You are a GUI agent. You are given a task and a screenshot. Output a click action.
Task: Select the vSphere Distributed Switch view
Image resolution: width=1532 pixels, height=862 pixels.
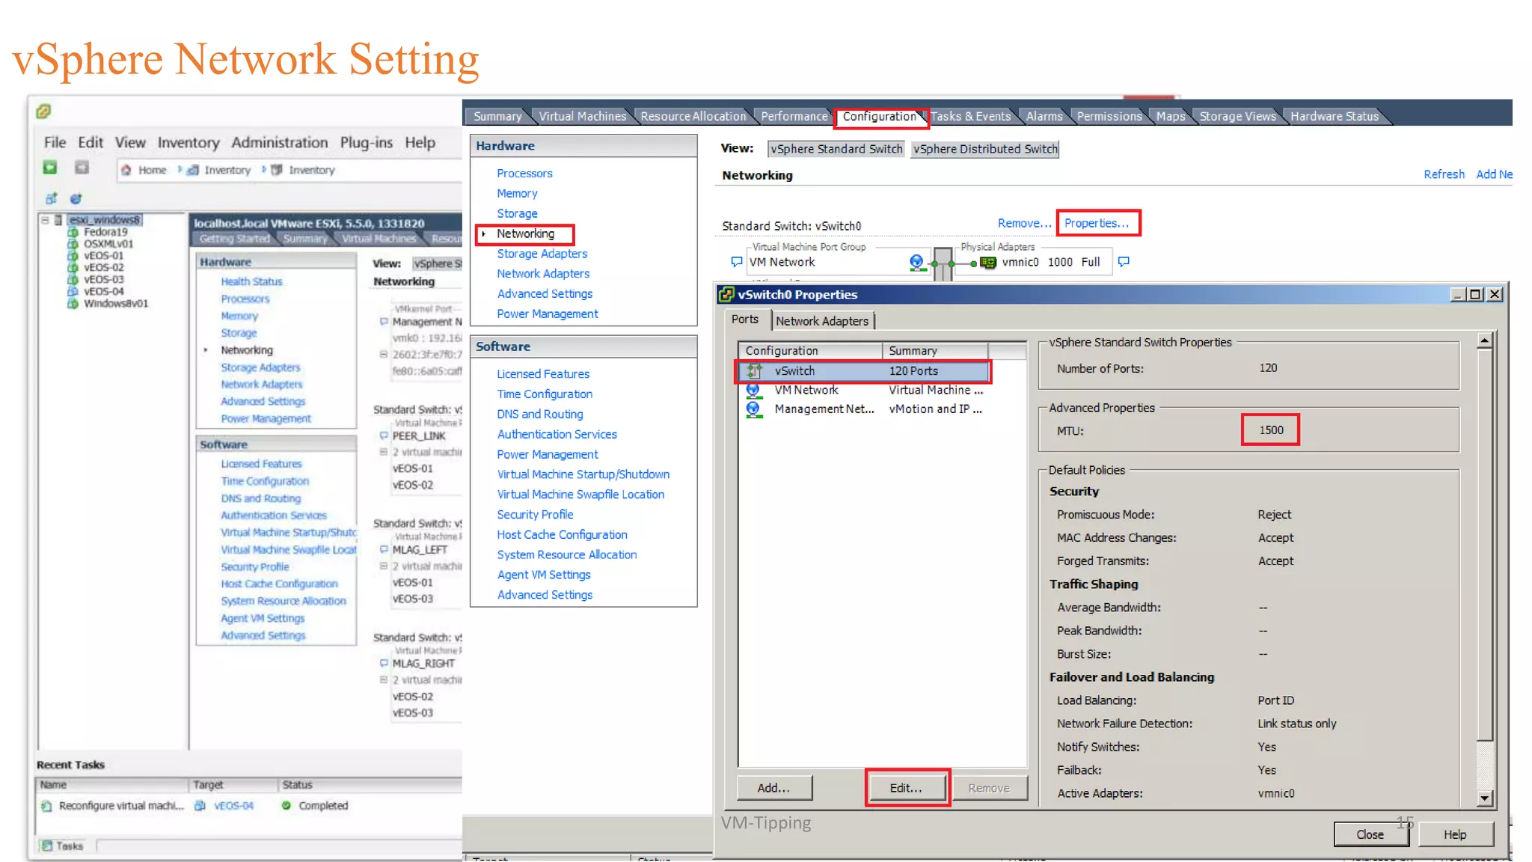[985, 149]
